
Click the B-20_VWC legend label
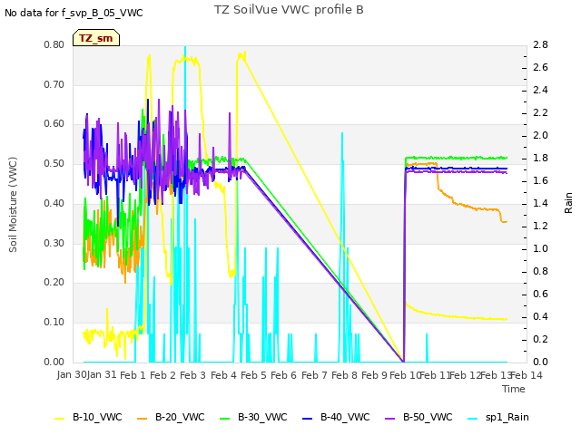(180, 418)
